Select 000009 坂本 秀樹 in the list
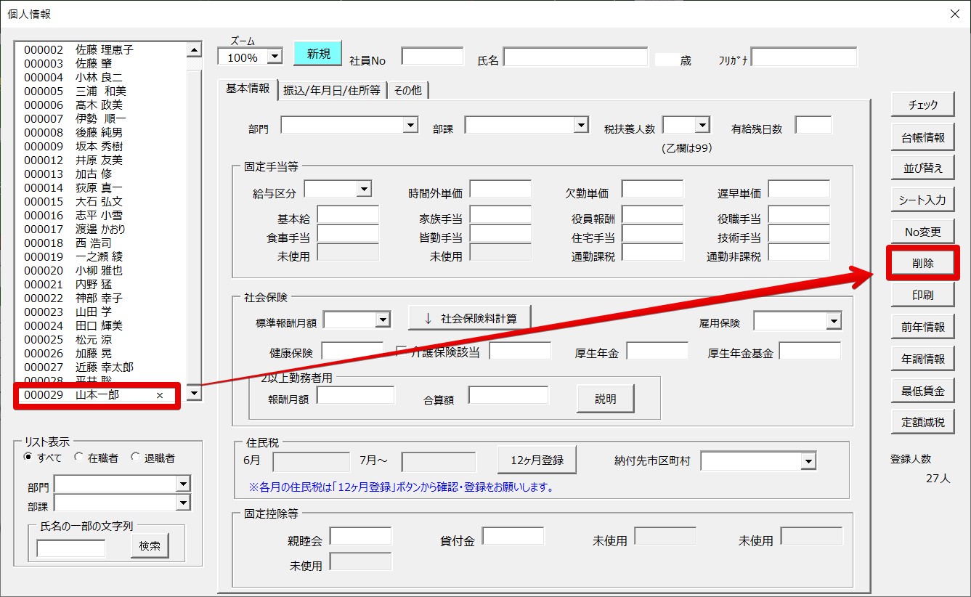Screen dimensions: 971x597 101,146
